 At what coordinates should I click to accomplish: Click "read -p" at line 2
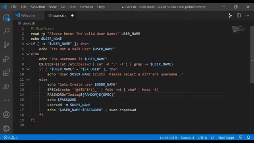pos(38,34)
